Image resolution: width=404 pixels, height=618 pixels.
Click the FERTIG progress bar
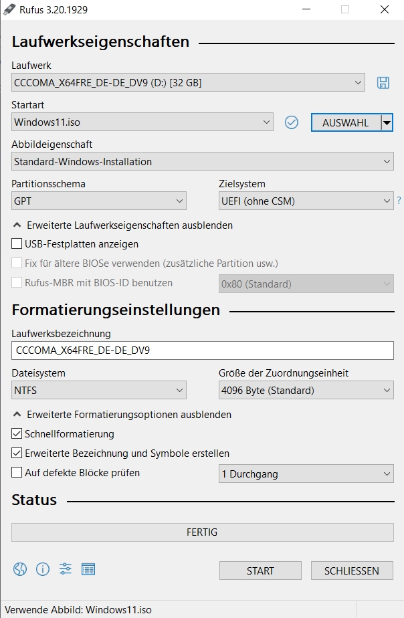pos(203,532)
